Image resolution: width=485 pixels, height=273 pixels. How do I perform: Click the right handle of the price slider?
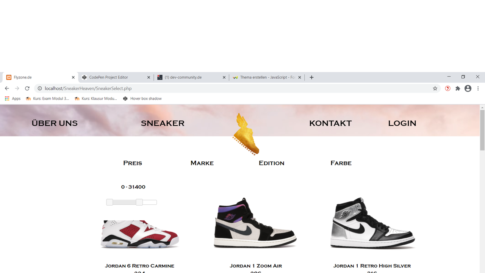tap(139, 202)
